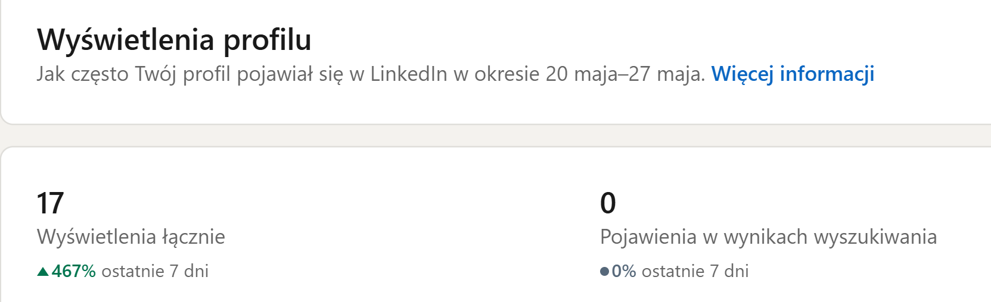Click Pojawienia w wynikach wyszukiwania label

coord(768,237)
